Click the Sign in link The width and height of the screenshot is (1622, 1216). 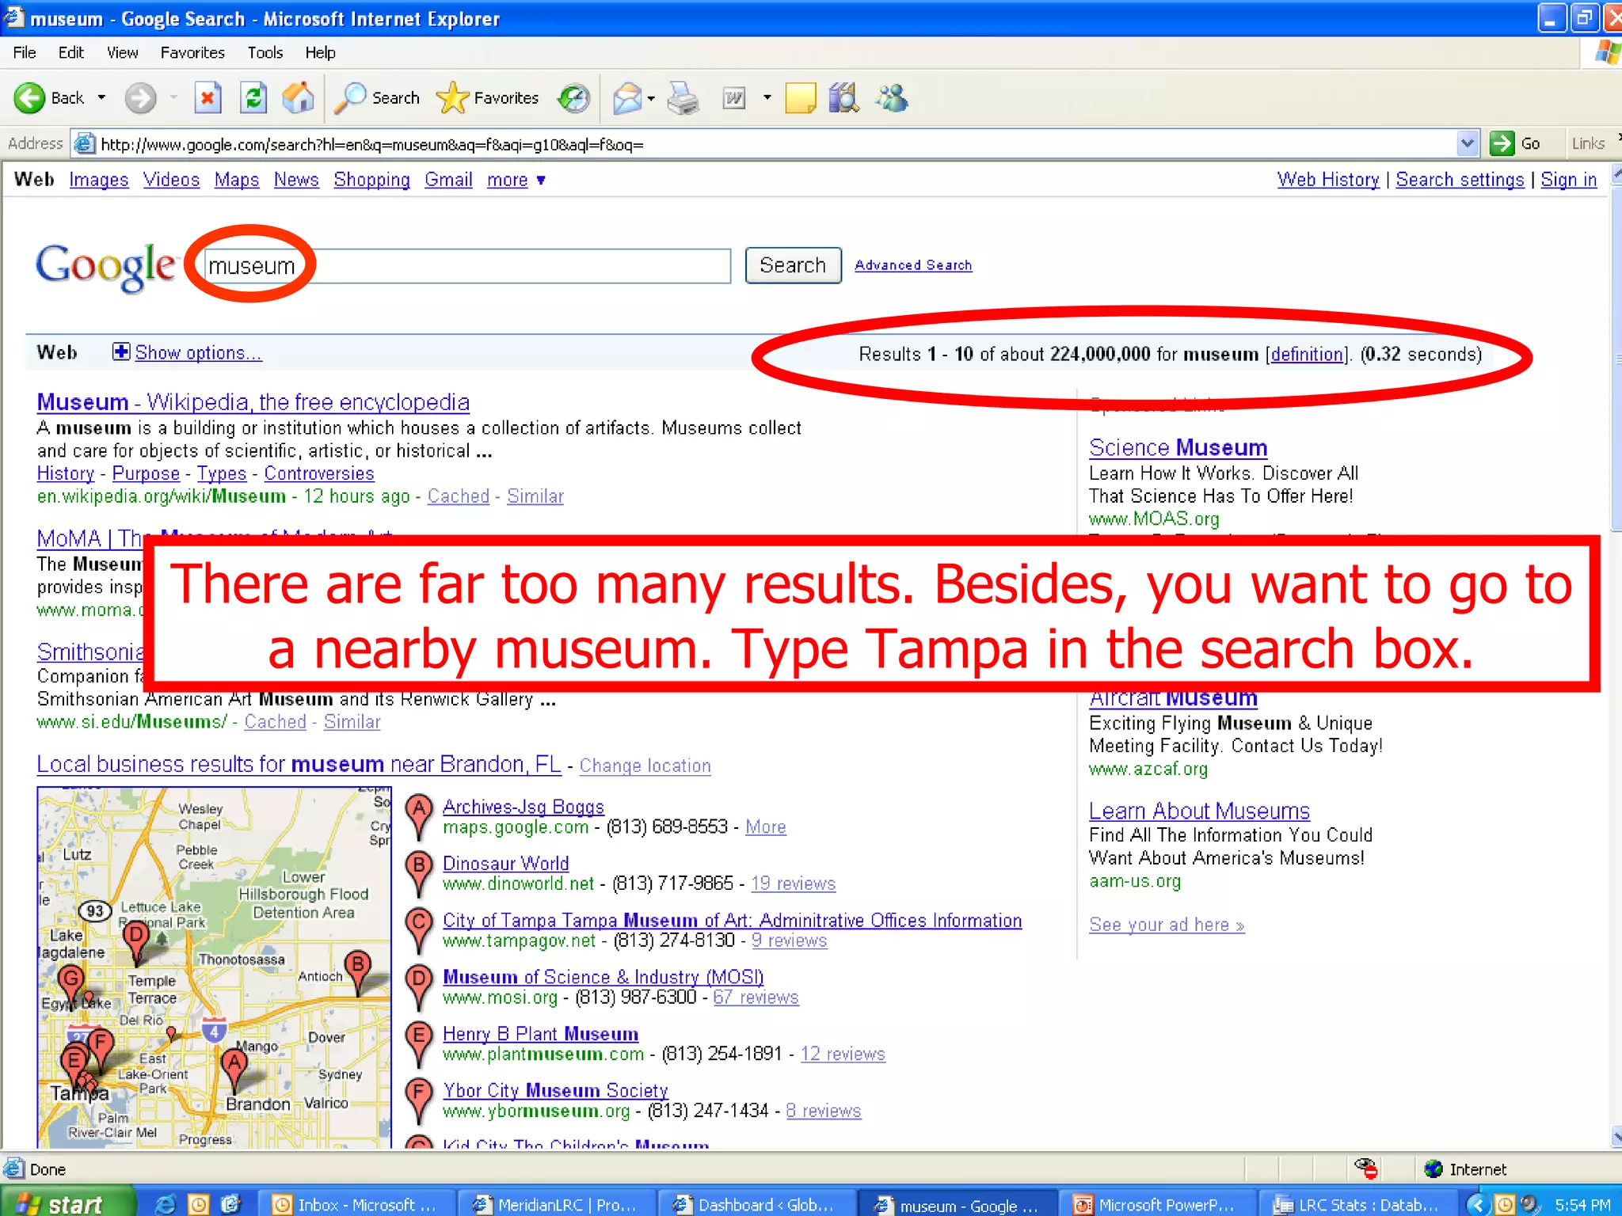coord(1568,180)
